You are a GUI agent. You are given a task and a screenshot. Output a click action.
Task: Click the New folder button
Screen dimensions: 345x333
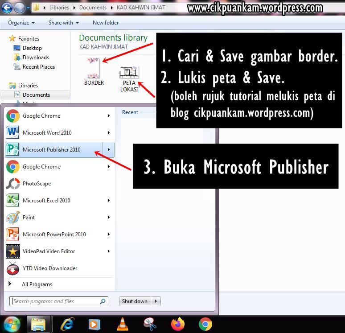coord(106,23)
